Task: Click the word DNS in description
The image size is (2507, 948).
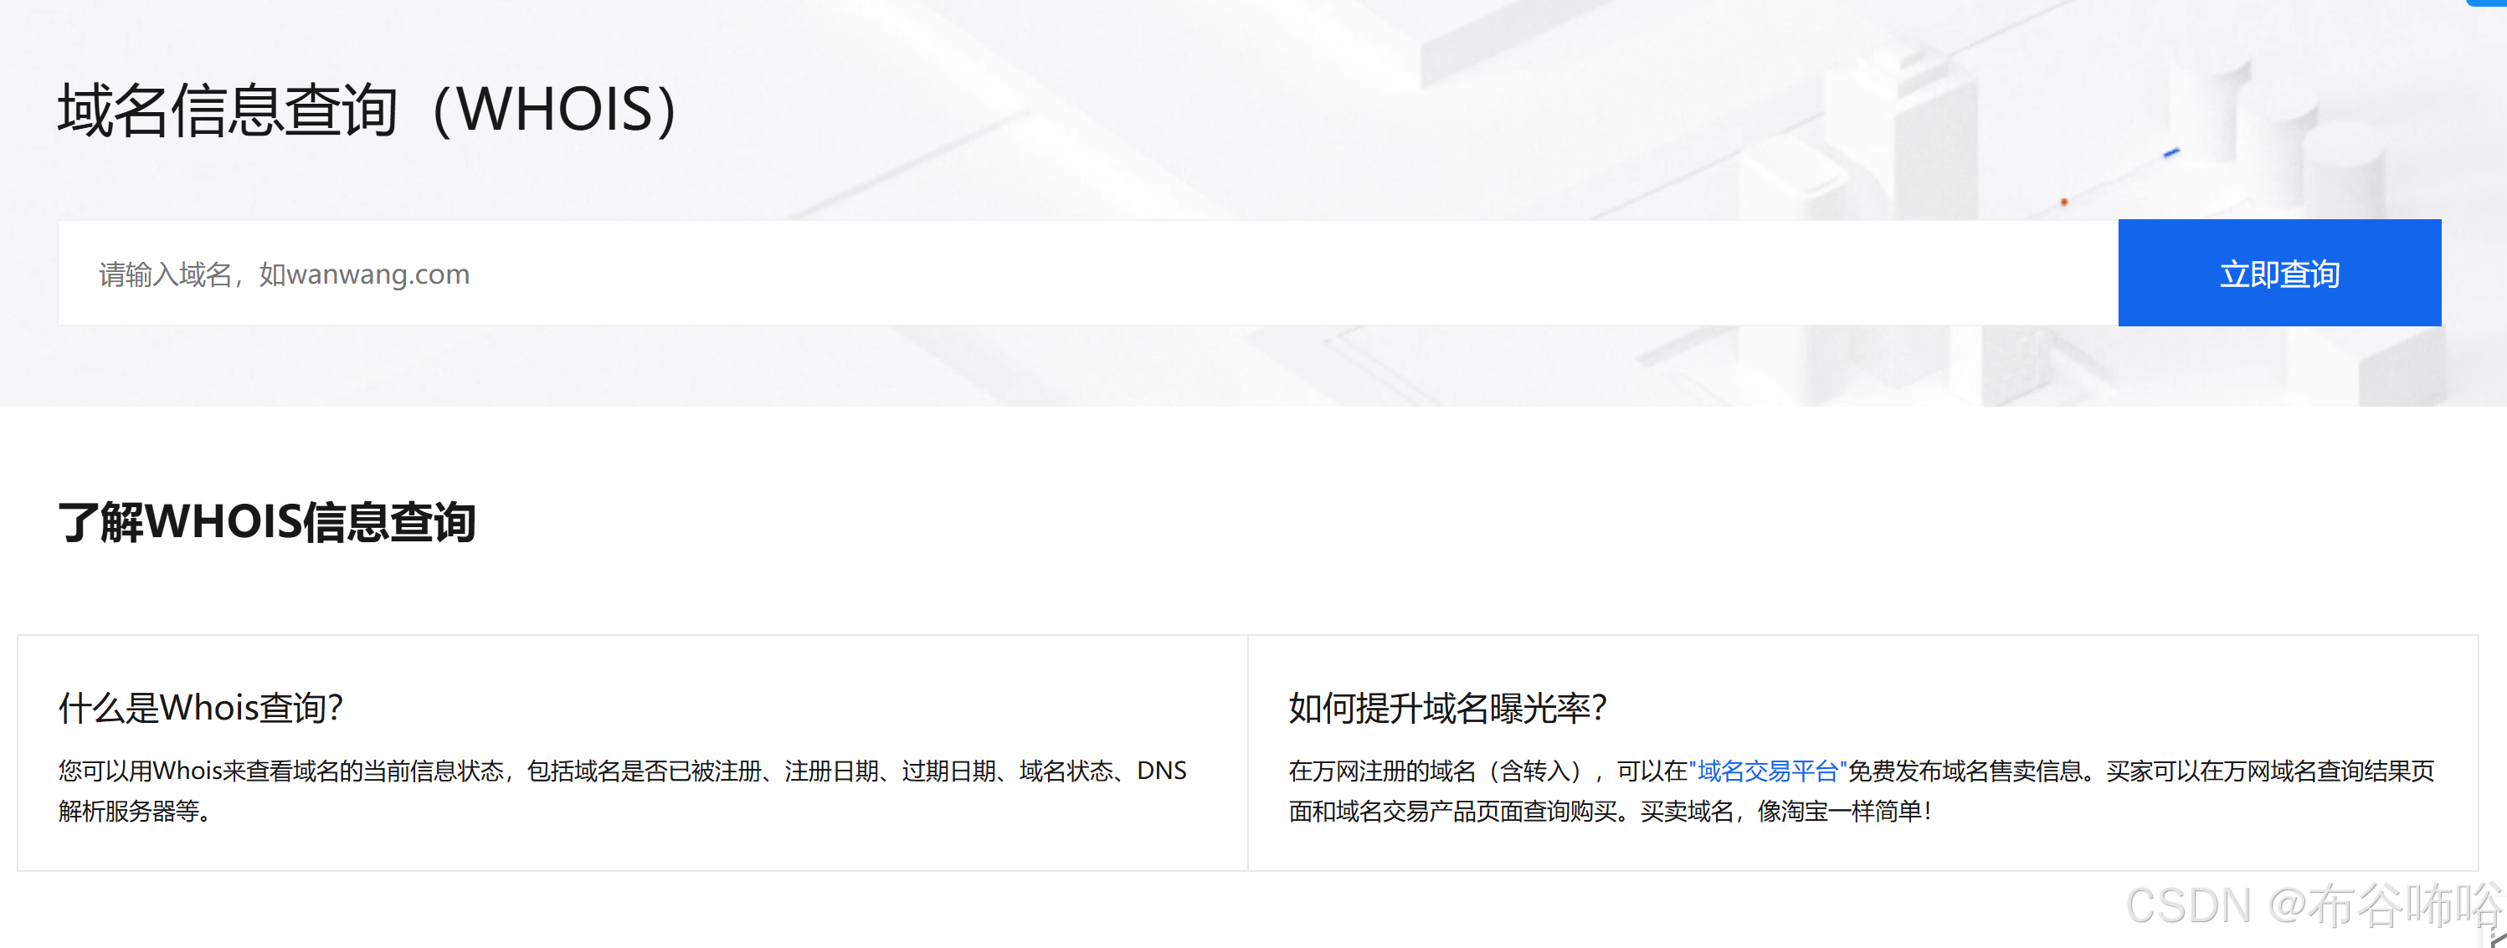Action: point(1161,771)
